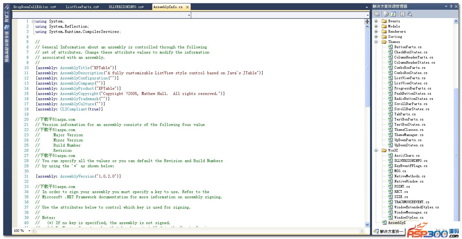
Task: Open the 100 % zoom dropdown
Action: pos(29,231)
